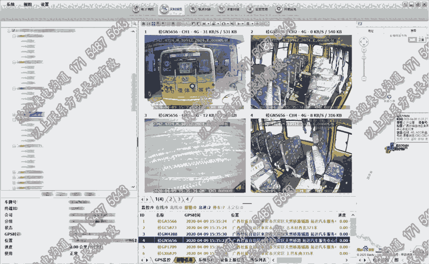Open the 设置 menu

pyautogui.click(x=44, y=4)
